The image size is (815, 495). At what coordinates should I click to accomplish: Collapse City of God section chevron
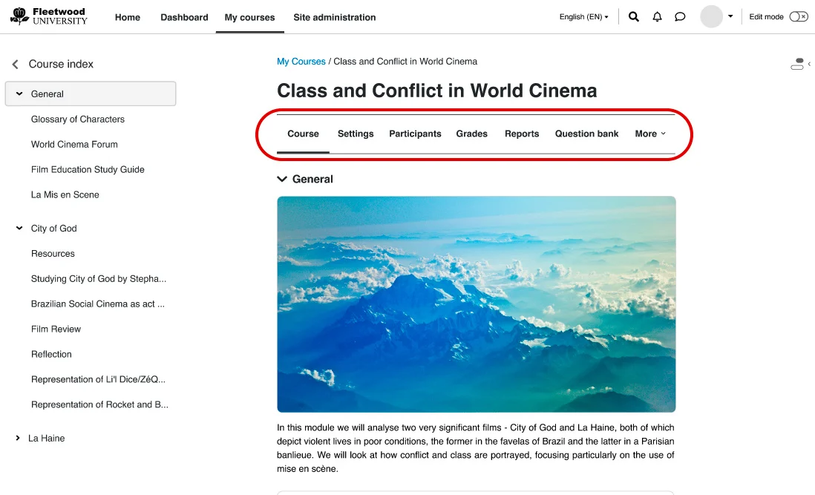[x=19, y=228]
